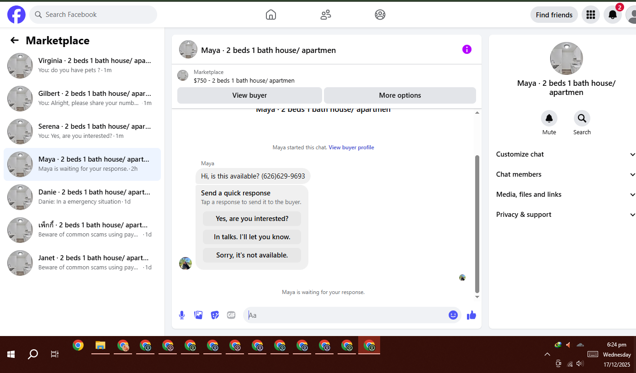Focus the message input box
The width and height of the screenshot is (636, 373).
pyautogui.click(x=345, y=315)
